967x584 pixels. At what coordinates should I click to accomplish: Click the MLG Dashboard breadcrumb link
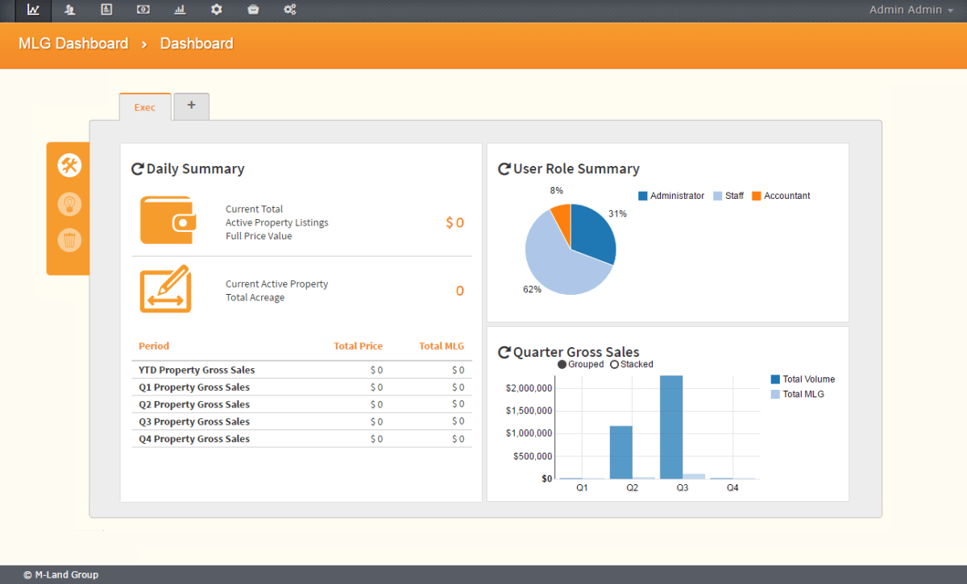tap(73, 43)
